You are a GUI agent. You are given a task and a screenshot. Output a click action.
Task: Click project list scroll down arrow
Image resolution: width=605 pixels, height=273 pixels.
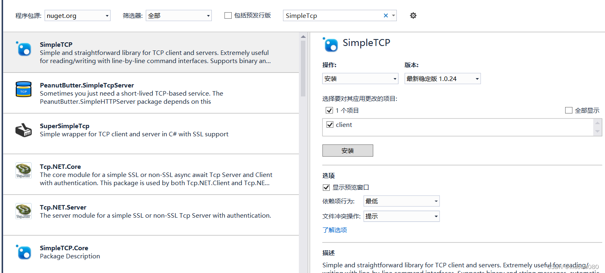point(597,131)
